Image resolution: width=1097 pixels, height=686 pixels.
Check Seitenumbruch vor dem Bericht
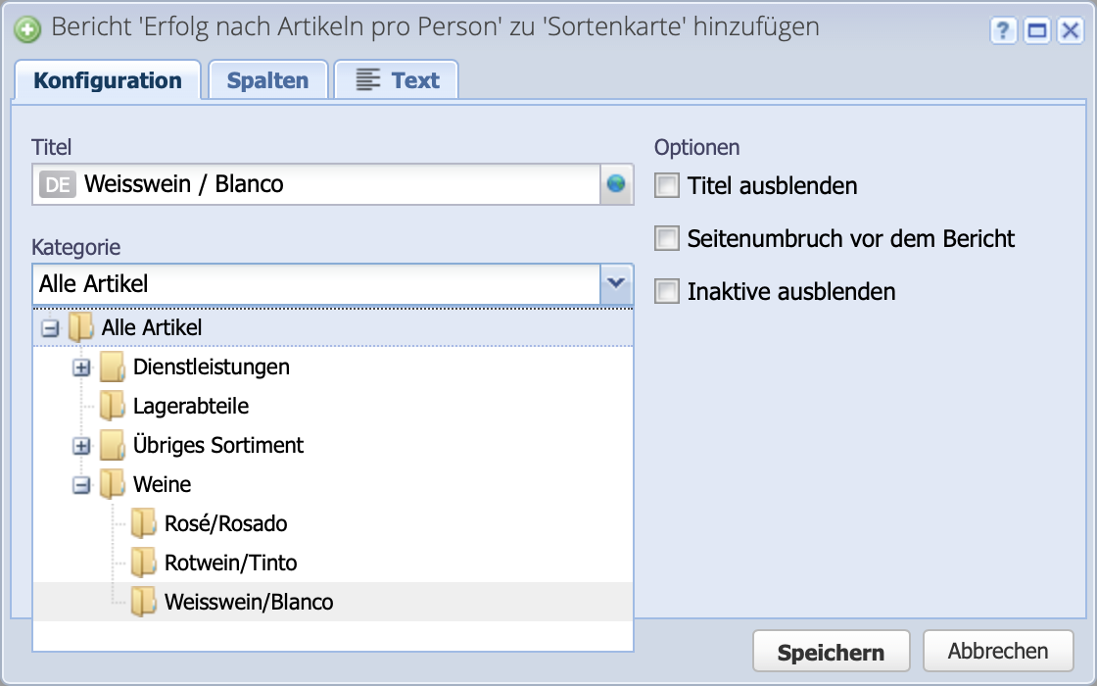point(667,238)
